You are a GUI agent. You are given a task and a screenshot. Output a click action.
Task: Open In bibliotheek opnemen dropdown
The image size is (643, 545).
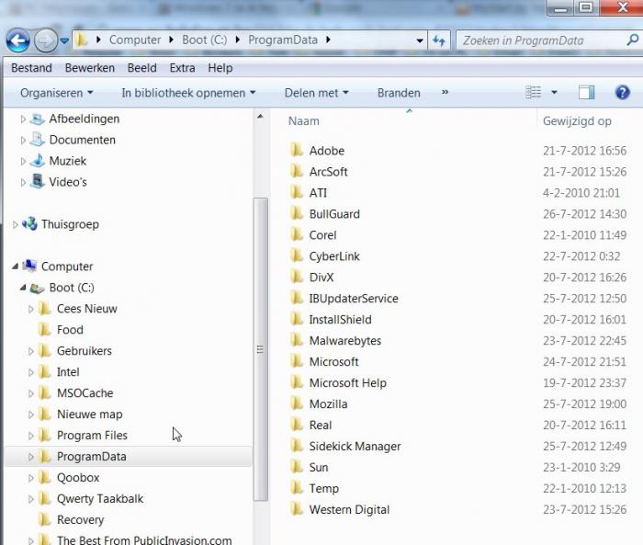[188, 93]
